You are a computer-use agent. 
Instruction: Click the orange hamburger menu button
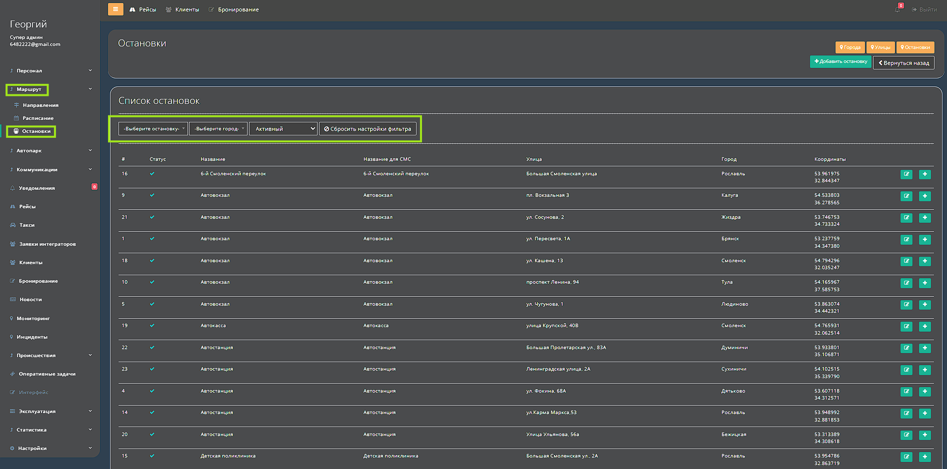[x=115, y=9]
